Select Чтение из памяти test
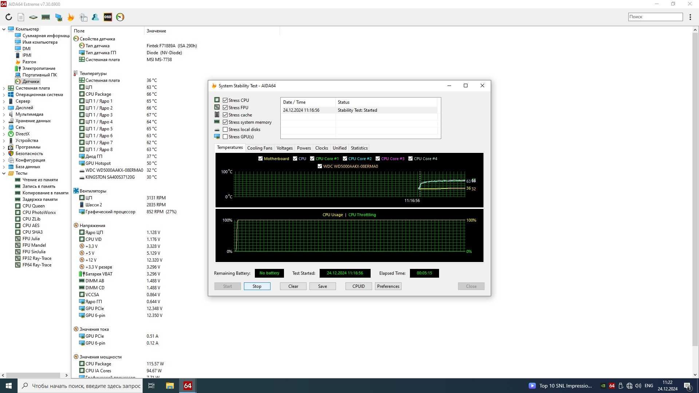 [x=40, y=180]
